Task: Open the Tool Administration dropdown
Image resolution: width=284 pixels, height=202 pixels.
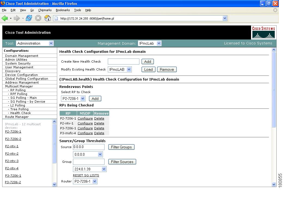Action: [35, 43]
